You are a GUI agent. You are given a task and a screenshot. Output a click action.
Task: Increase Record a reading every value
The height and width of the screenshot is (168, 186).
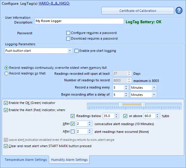(x=126, y=86)
